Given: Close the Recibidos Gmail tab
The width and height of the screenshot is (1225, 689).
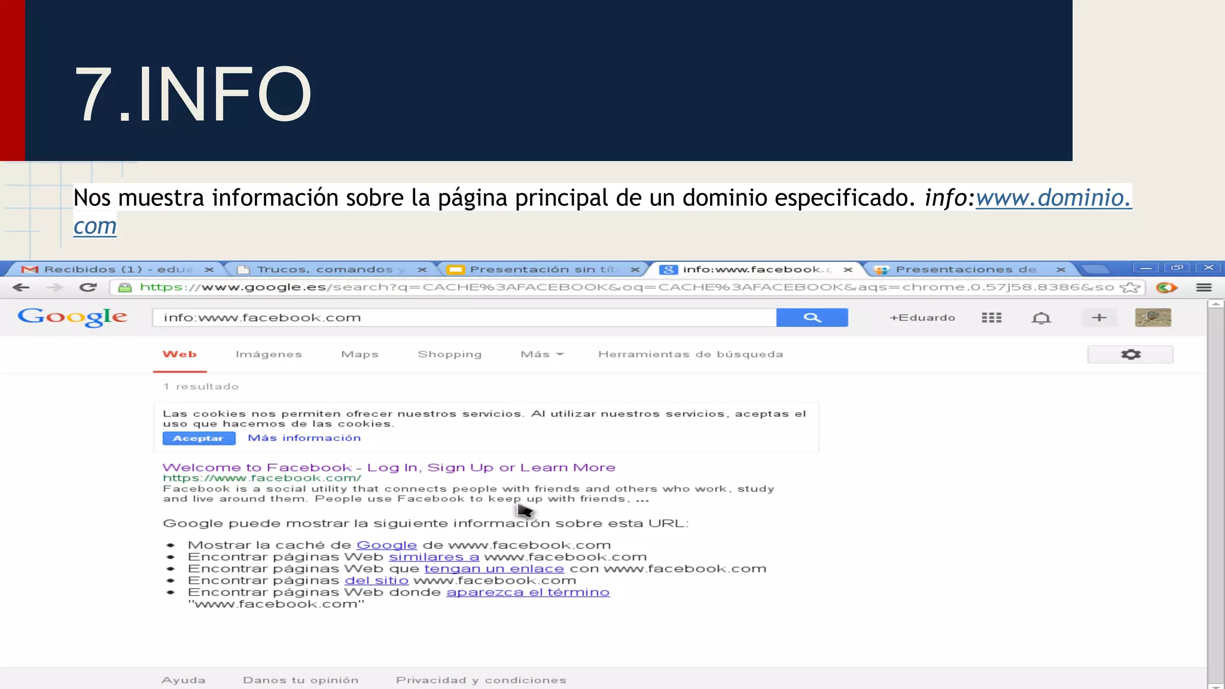Looking at the screenshot, I should 209,270.
